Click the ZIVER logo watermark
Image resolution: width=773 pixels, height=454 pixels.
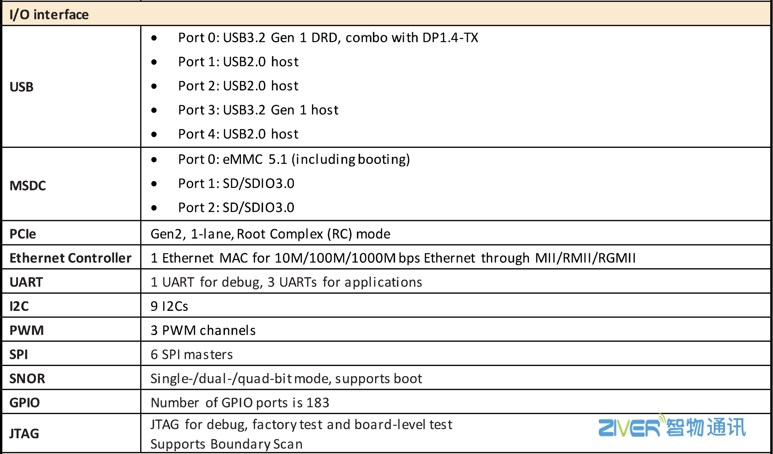672,427
